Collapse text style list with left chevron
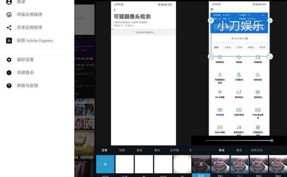 coord(201,164)
